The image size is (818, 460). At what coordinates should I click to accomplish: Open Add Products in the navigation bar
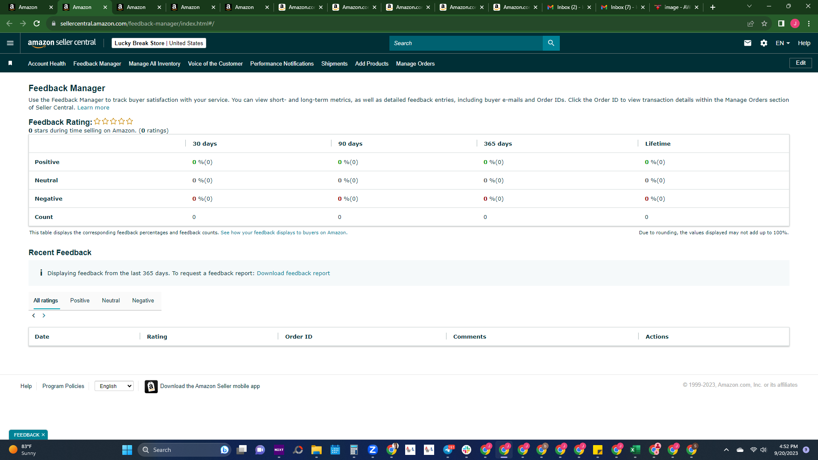coord(372,63)
